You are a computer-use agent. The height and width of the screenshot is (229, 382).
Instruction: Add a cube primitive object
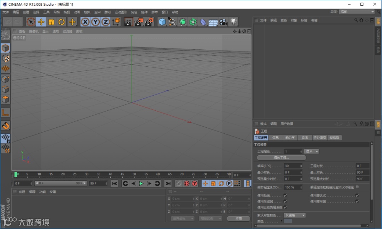pyautogui.click(x=162, y=22)
